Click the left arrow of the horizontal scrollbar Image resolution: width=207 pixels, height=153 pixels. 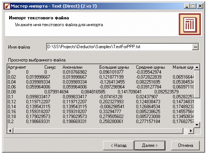(10, 131)
